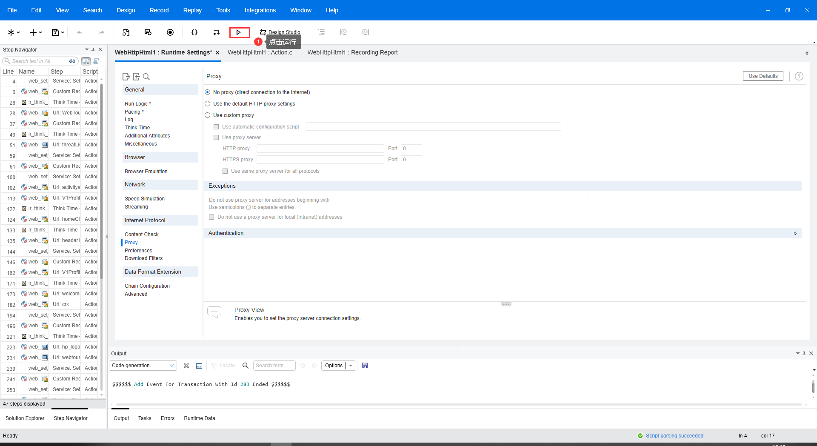Open the Replay menu
817x446 pixels.
click(192, 10)
